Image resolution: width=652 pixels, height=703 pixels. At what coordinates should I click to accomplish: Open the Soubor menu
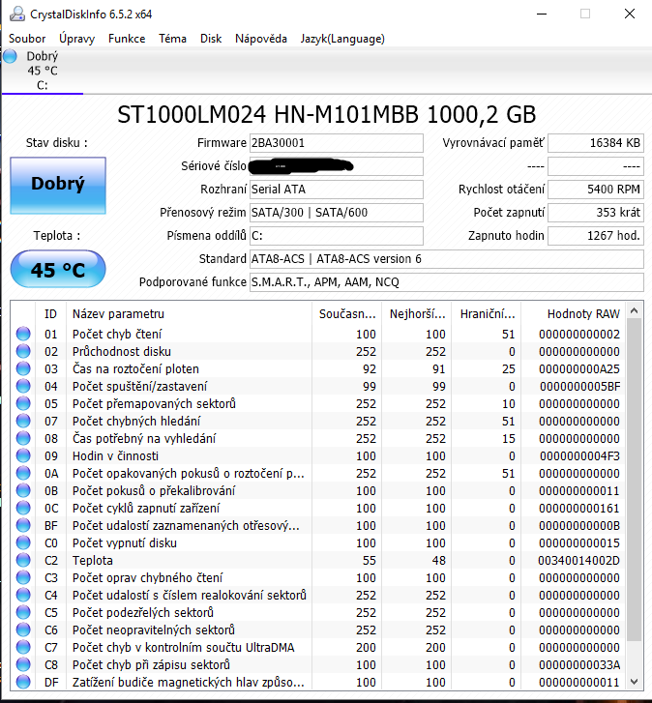point(27,39)
